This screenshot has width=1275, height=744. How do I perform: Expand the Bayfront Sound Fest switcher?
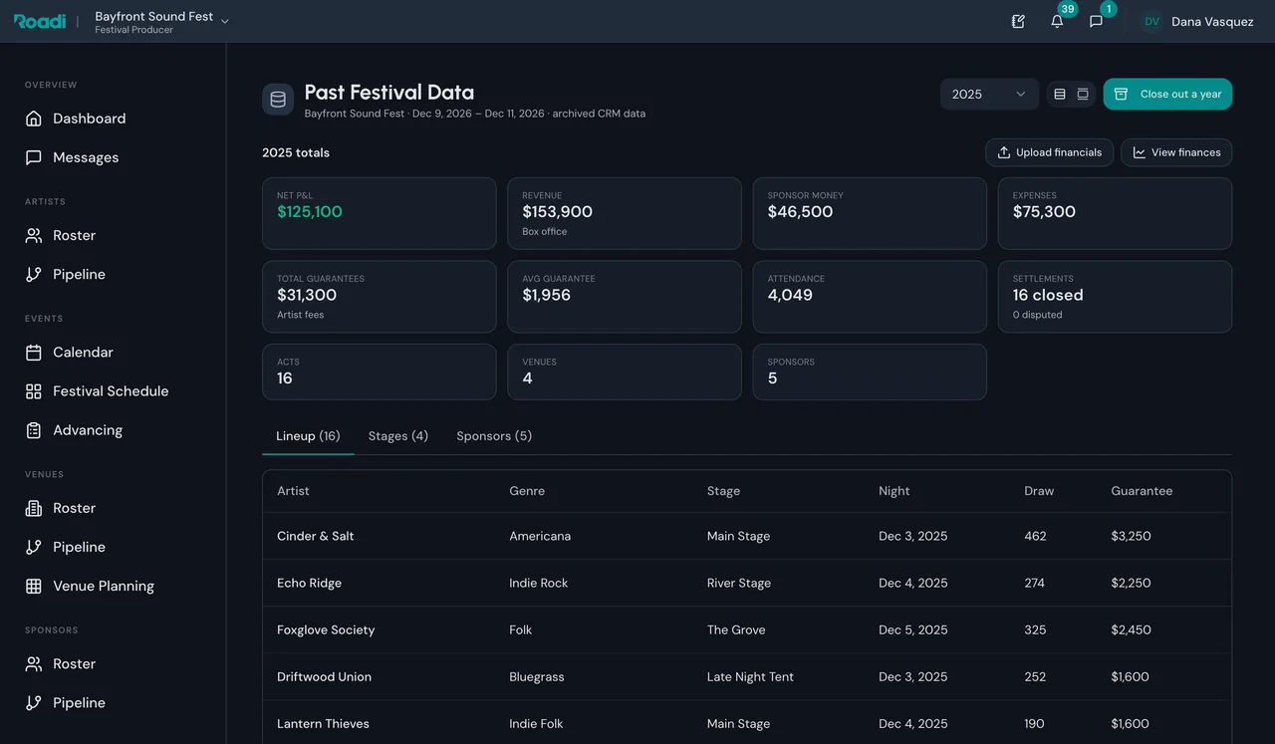pos(161,21)
